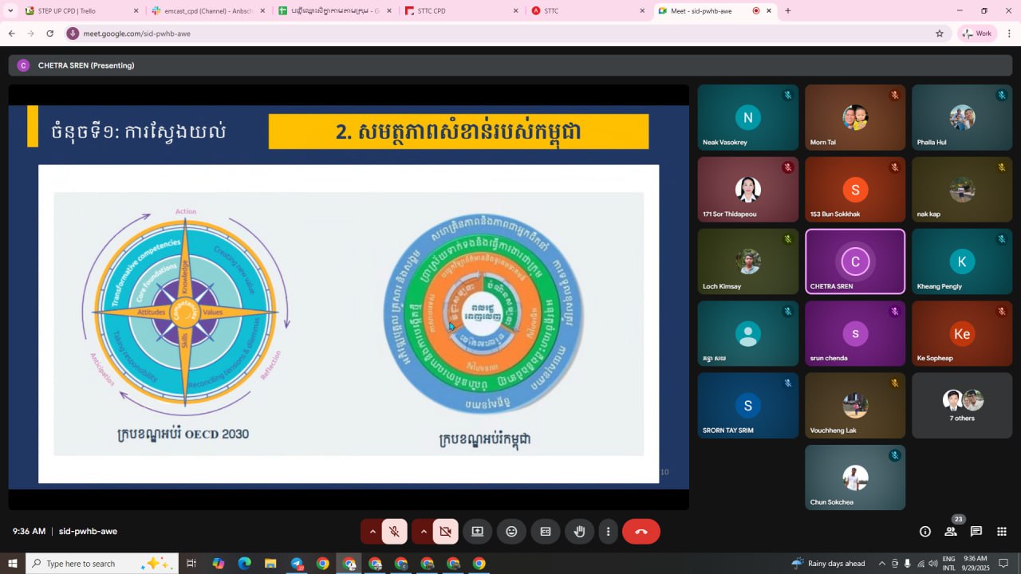Image resolution: width=1021 pixels, height=574 pixels.
Task: Unmute the microphone in Meet
Action: point(394,532)
